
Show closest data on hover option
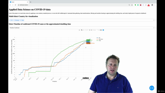99,30
